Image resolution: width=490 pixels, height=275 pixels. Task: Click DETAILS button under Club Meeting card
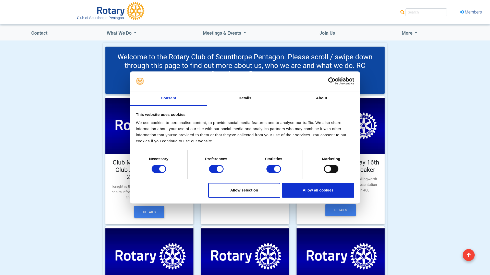(x=149, y=212)
